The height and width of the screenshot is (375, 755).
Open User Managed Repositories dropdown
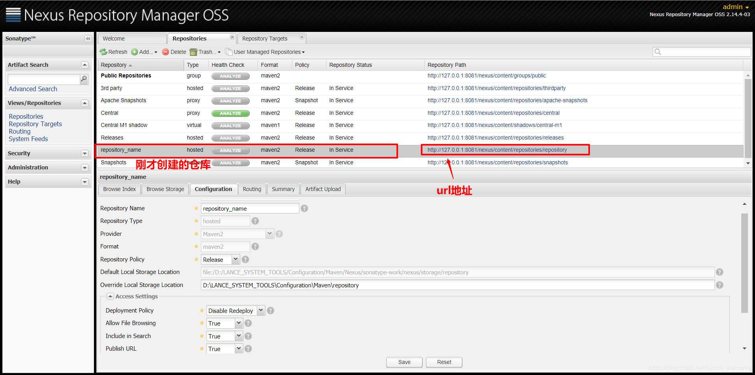click(x=265, y=52)
